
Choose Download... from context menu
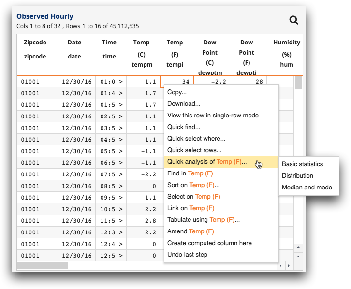tap(221, 104)
